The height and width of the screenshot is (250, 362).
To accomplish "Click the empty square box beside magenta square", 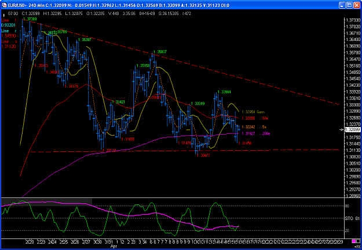I will pyautogui.click(x=358, y=241).
